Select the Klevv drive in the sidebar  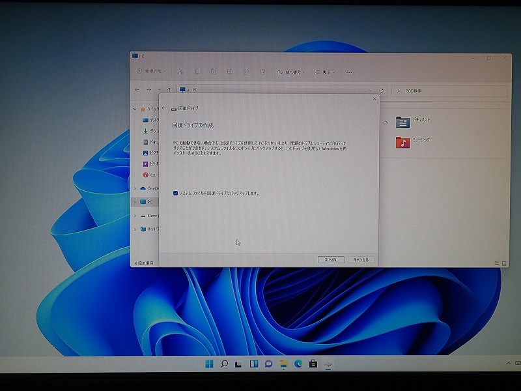tap(150, 216)
